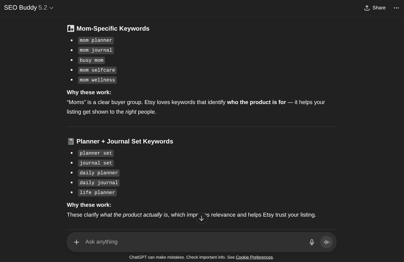Click the Ask anything message field
This screenshot has width=404, height=262.
point(192,242)
